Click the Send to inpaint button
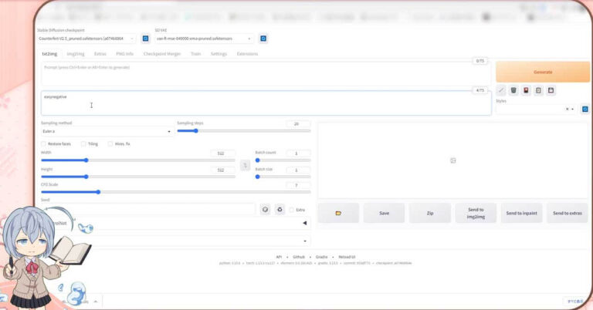Screen dimensions: 593x310 point(521,213)
